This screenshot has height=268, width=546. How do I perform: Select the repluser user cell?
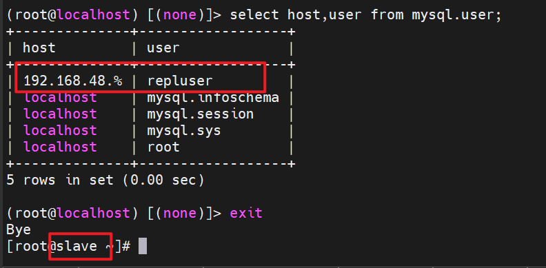(180, 81)
